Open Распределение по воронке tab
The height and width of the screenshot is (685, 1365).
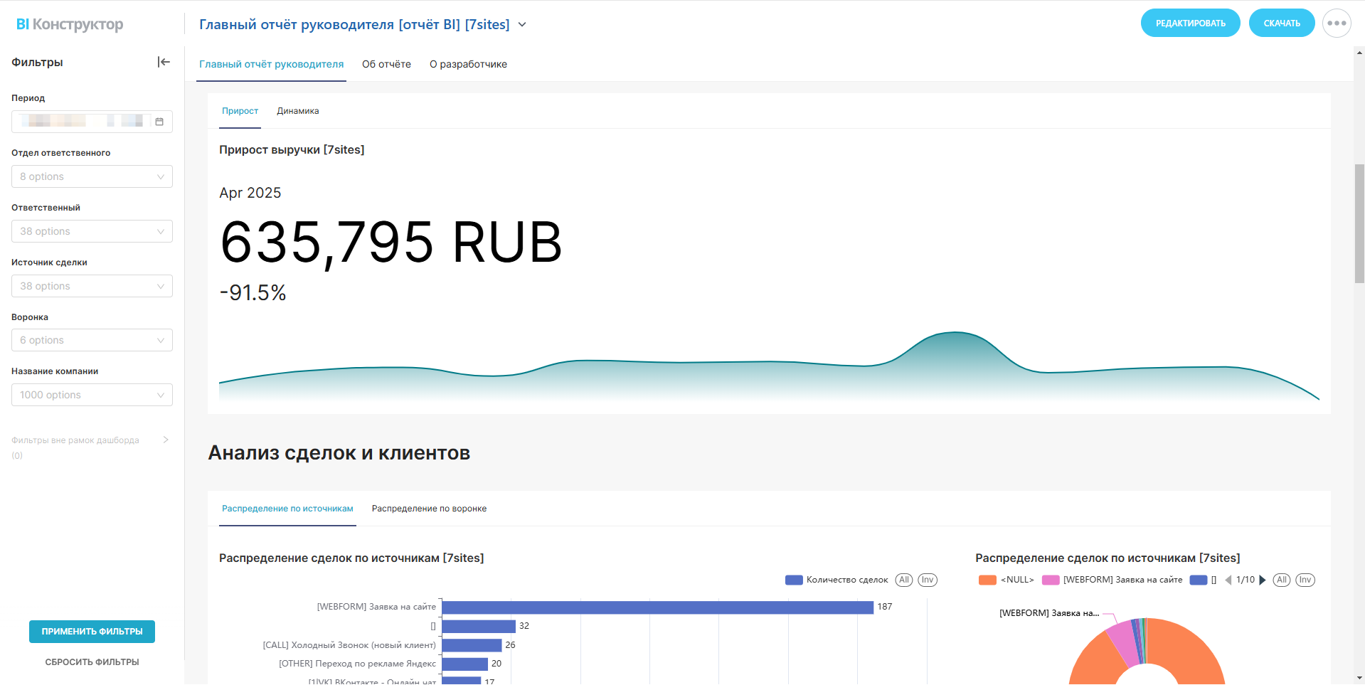[x=429, y=509]
